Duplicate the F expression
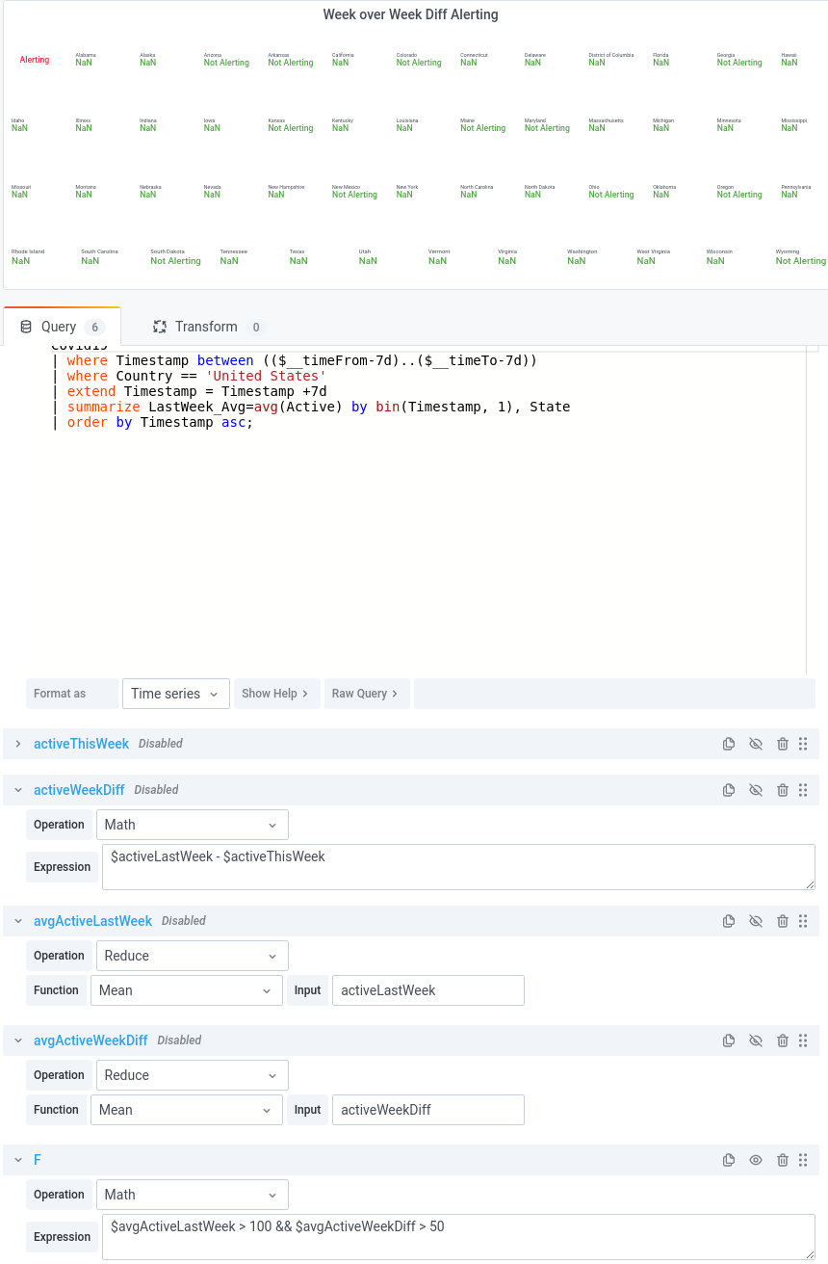This screenshot has height=1264, width=828. click(x=729, y=1159)
